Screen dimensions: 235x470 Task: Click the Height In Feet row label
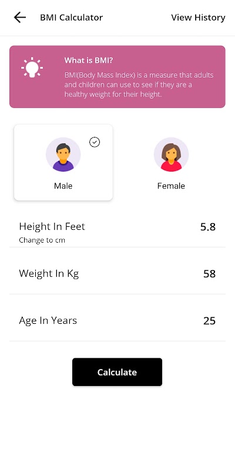(x=52, y=227)
